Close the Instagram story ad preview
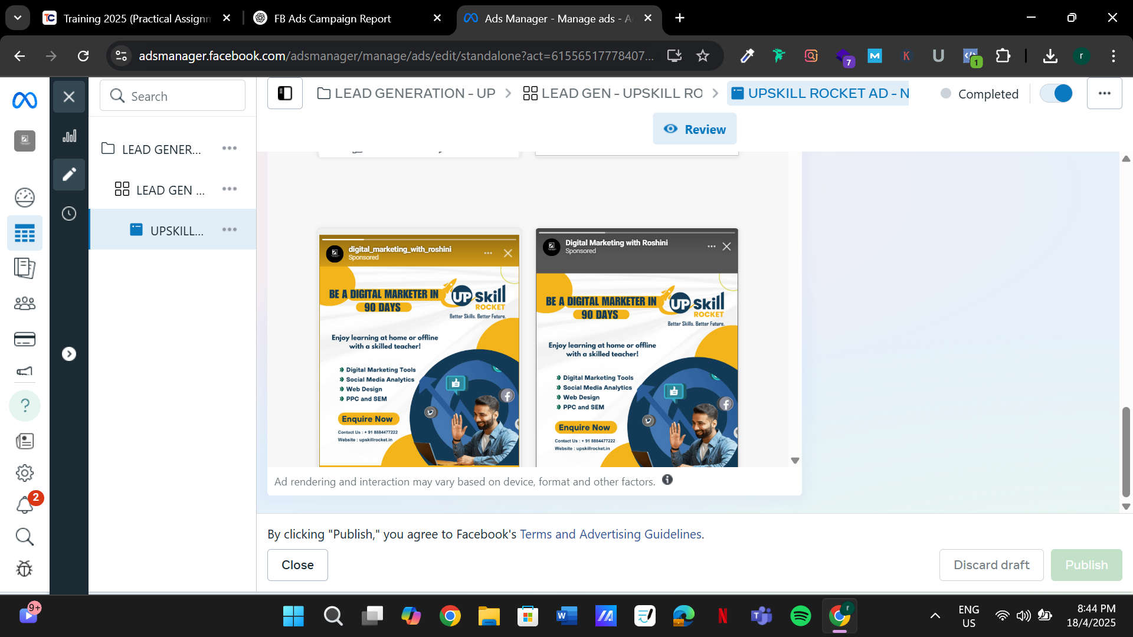Image resolution: width=1133 pixels, height=637 pixels. pos(508,254)
